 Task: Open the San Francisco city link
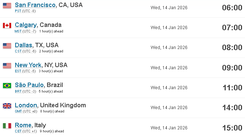(35, 5)
